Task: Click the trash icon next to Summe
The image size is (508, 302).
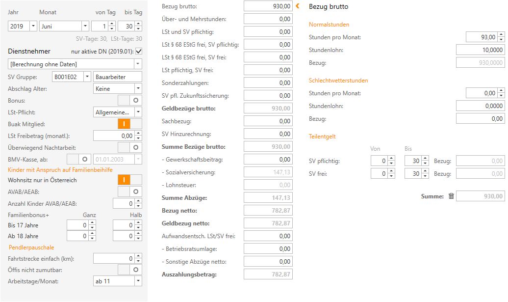Action: tap(451, 196)
